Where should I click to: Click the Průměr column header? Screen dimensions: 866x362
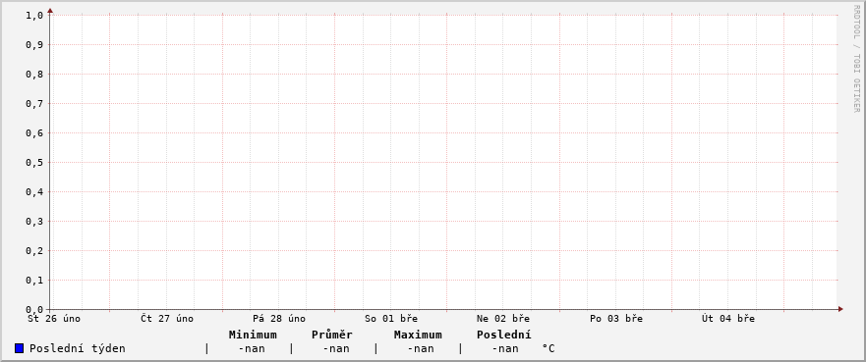click(332, 335)
